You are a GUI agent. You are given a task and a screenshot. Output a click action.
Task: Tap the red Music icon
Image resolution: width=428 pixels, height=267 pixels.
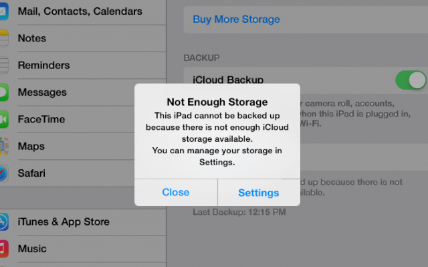pyautogui.click(x=4, y=249)
